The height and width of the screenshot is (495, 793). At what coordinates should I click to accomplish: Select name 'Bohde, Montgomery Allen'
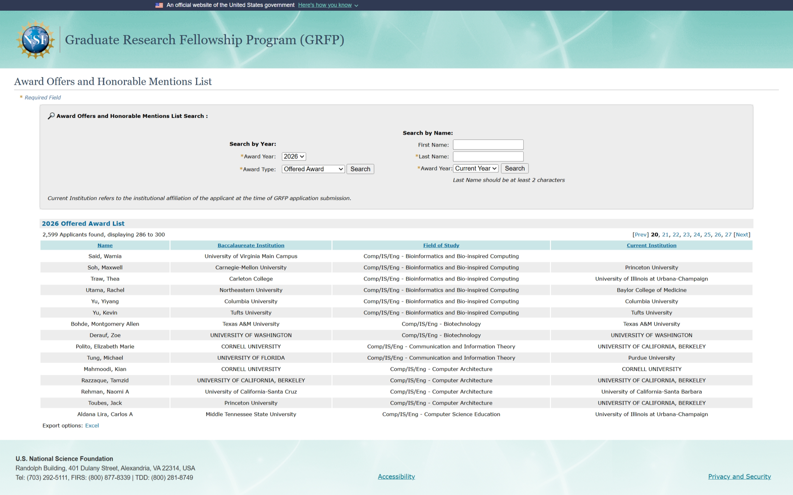[x=105, y=324]
